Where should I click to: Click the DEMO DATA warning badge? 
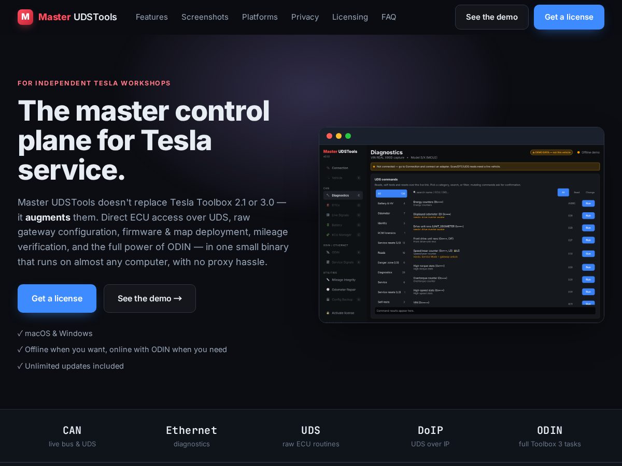tap(552, 152)
